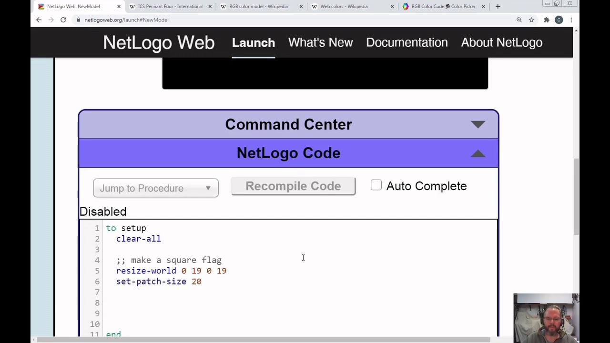The height and width of the screenshot is (343, 610).
Task: Enable the Auto Complete checkbox
Action: click(376, 185)
